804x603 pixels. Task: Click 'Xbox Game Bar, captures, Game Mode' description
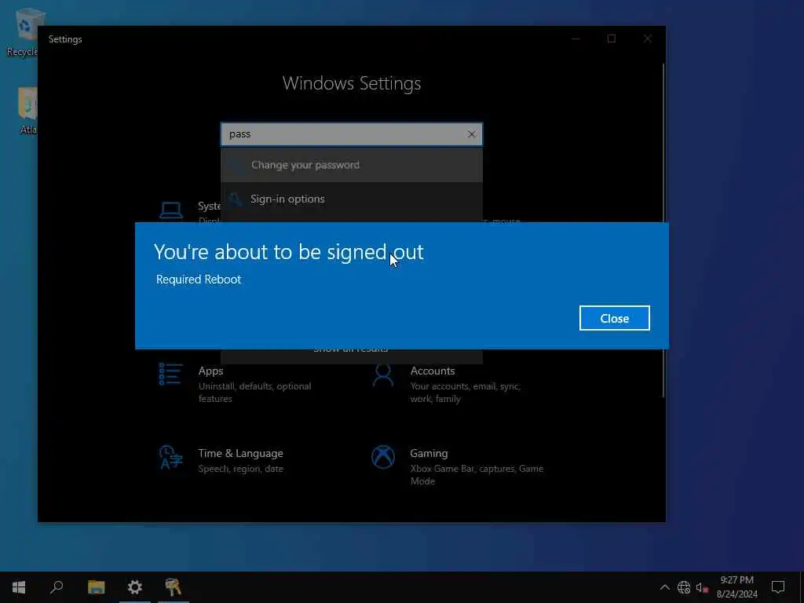(477, 475)
